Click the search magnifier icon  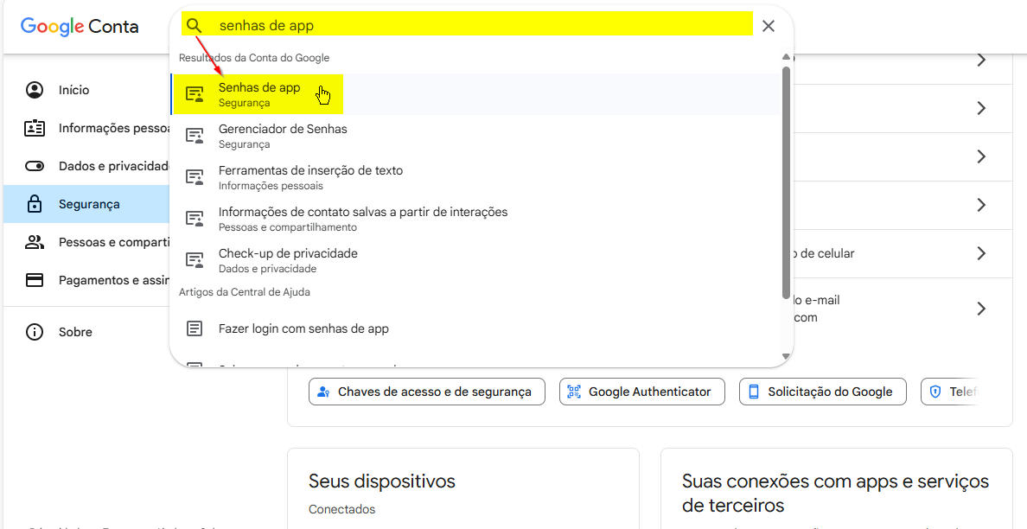[x=194, y=26]
